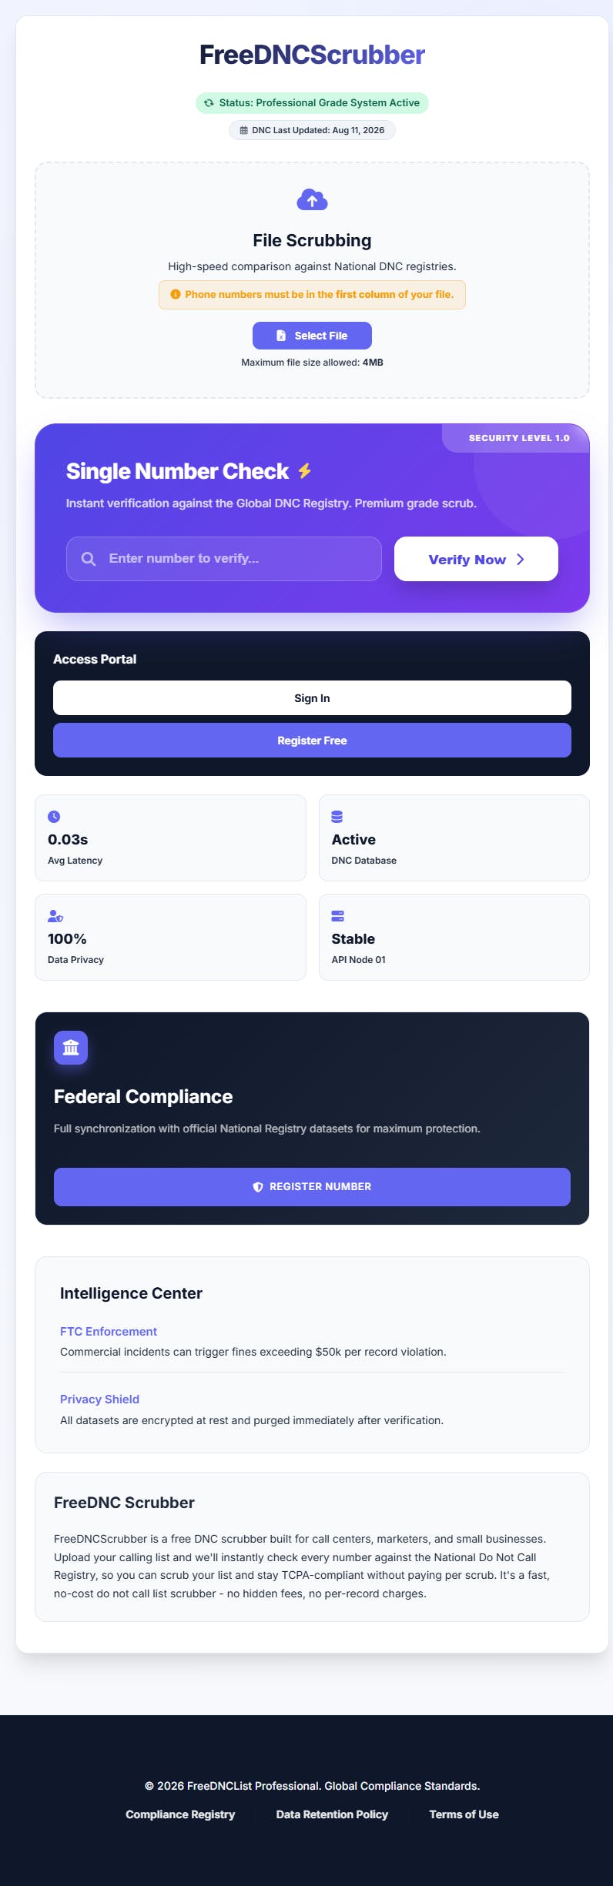Open the Terms of Use link
Image resolution: width=613 pixels, height=1886 pixels.
click(464, 1814)
